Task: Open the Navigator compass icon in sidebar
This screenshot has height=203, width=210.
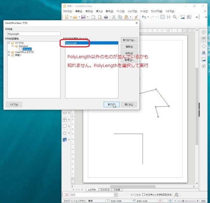Action: coord(204,66)
